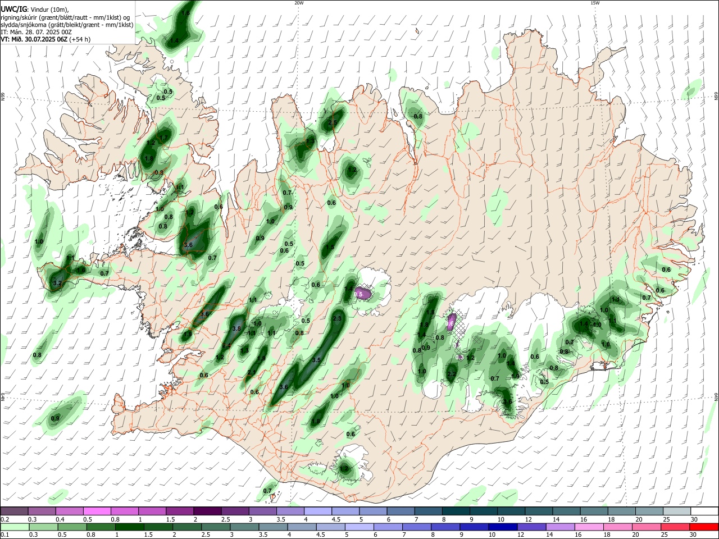Click the "IT: Mán. 28. 07. 2025 00Z" line

pos(36,32)
